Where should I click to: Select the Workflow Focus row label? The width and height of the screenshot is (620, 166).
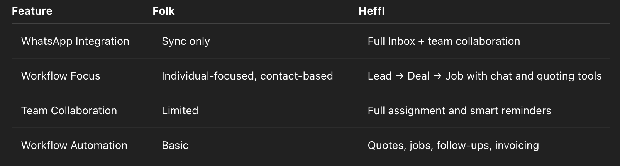61,76
